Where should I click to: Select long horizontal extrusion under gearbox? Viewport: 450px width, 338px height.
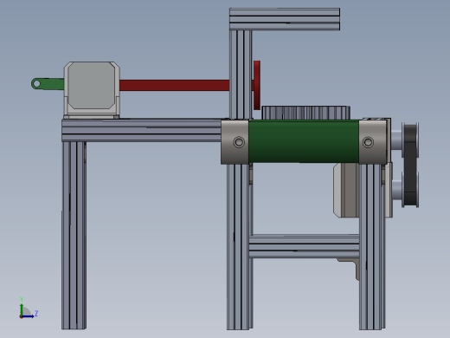coord(141,130)
